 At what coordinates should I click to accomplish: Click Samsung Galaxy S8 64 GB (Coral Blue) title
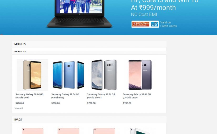click(65, 96)
